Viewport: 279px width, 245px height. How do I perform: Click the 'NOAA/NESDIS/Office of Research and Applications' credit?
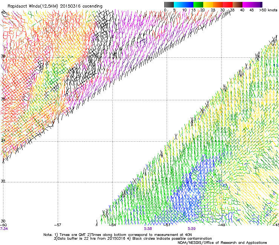(222, 243)
